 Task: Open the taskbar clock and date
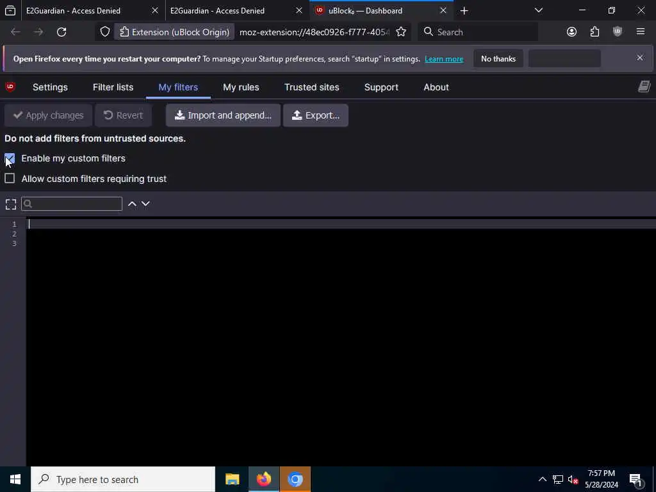pos(601,479)
